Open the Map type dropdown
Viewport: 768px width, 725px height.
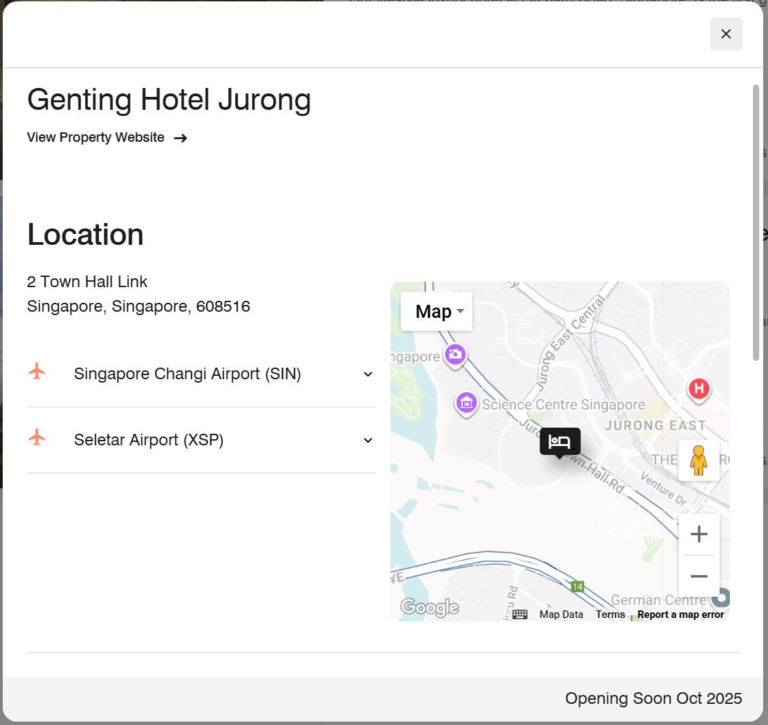click(436, 312)
